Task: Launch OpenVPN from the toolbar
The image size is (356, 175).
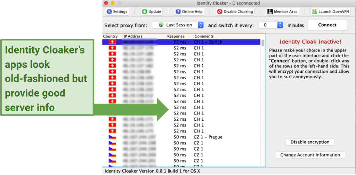Action: (x=331, y=11)
